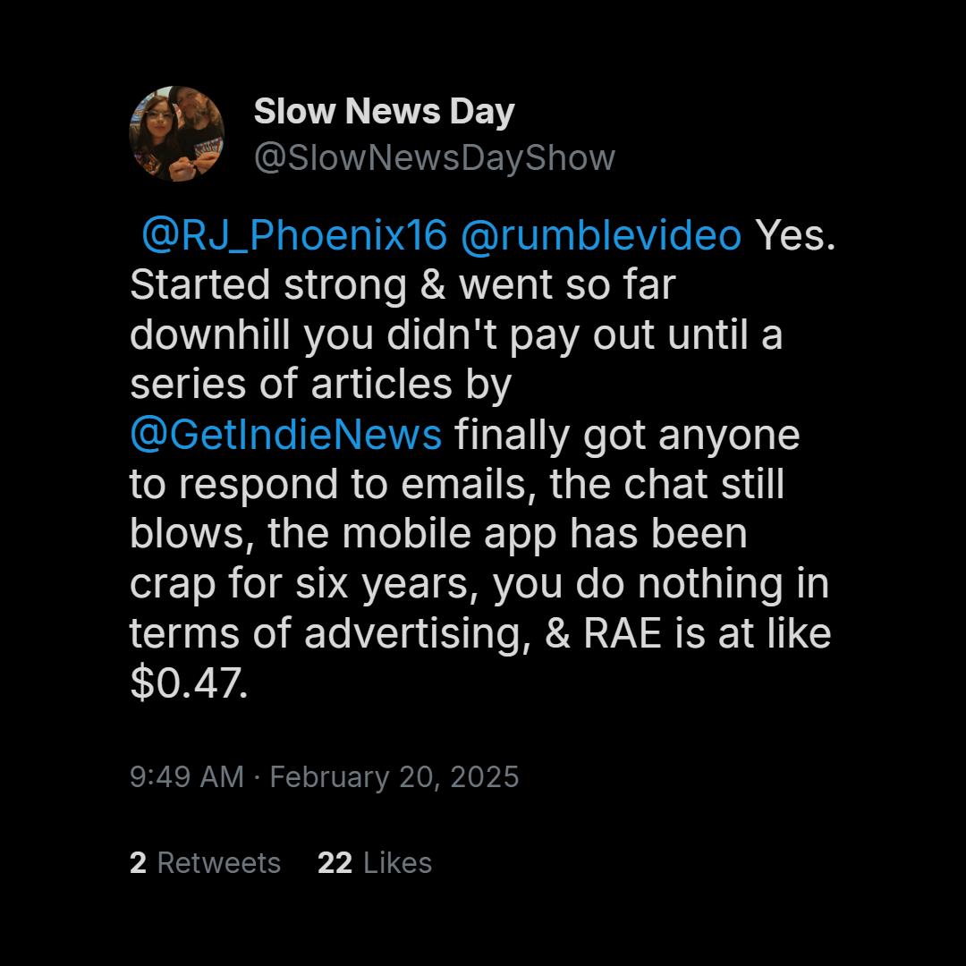The height and width of the screenshot is (966, 966).
Task: Click the phrase 'series of articles by'
Action: (320, 385)
